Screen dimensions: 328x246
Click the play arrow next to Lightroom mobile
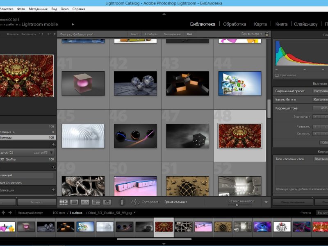(x=73, y=24)
